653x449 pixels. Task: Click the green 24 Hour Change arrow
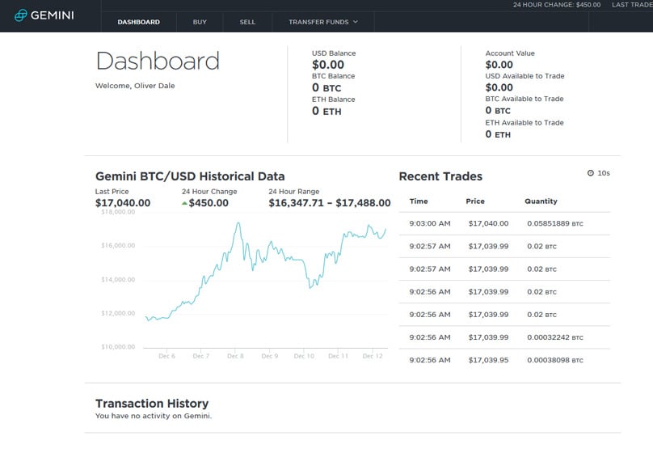185,204
